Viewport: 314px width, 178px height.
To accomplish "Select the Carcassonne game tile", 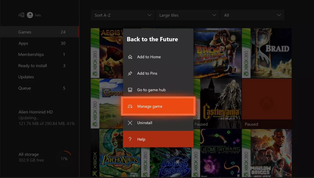I will pos(107,103).
